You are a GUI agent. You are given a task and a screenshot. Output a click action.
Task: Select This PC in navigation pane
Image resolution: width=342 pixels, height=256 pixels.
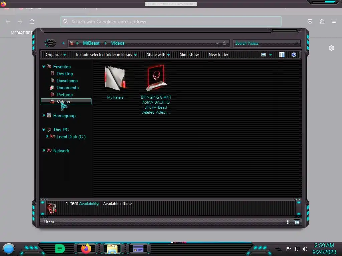(61, 130)
